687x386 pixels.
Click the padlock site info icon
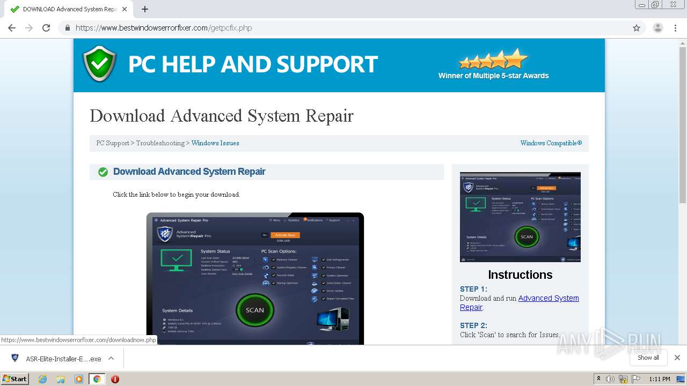coord(68,28)
